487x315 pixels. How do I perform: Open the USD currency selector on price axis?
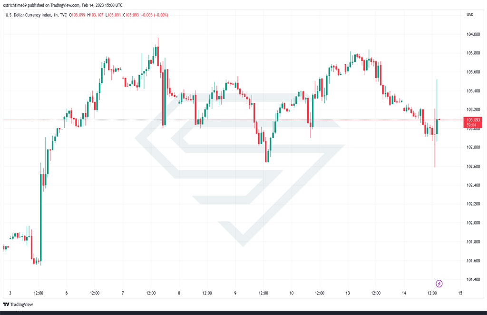point(470,15)
